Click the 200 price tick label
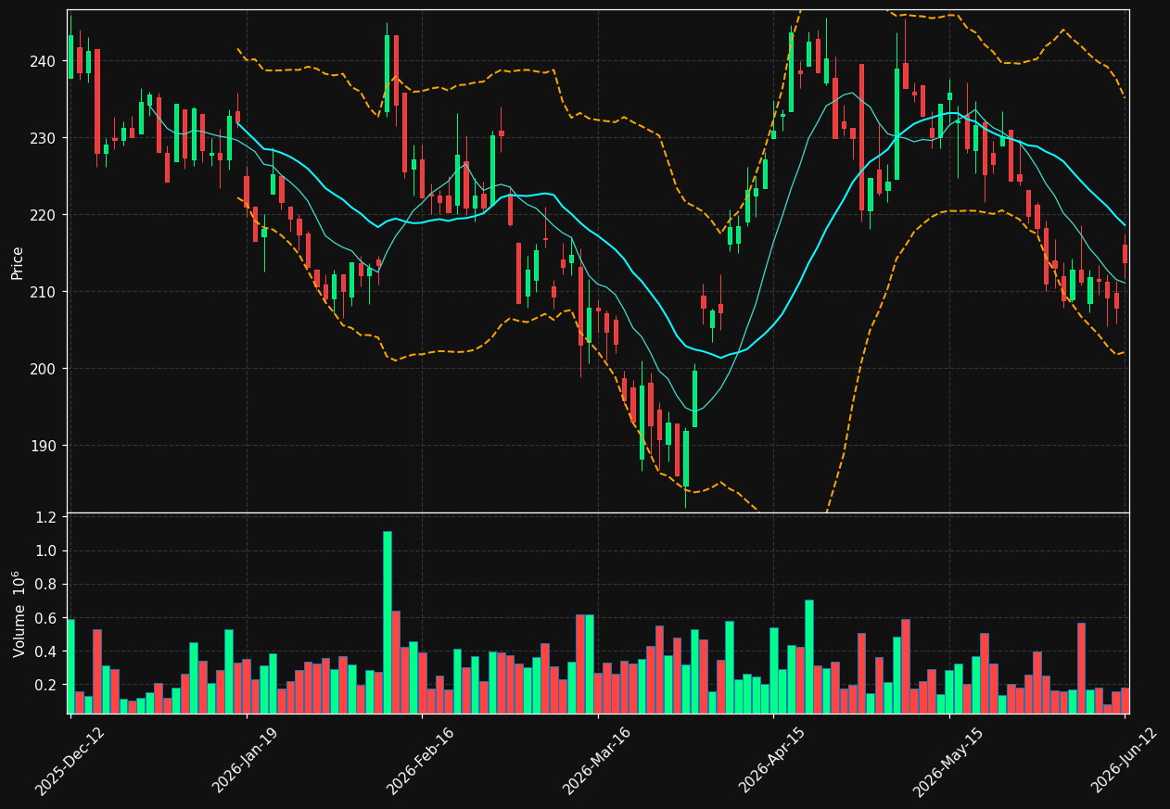1170x809 pixels. [x=45, y=369]
